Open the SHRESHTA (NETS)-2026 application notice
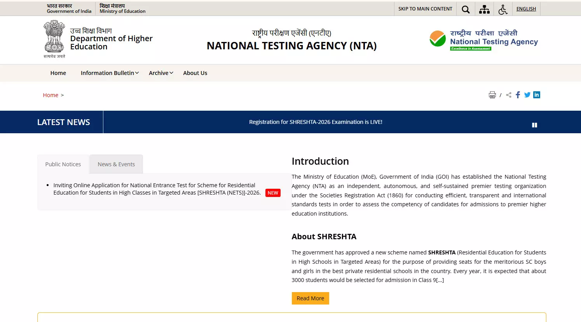581x322 pixels. coord(157,189)
